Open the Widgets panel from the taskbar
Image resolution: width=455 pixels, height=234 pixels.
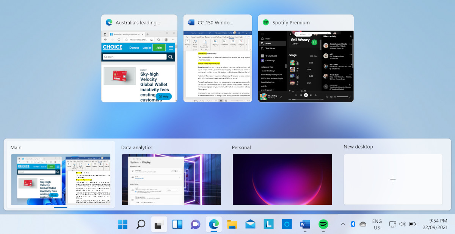(177, 224)
